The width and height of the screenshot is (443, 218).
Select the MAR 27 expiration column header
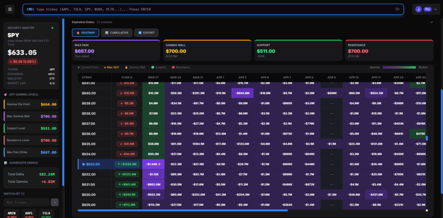point(154,77)
